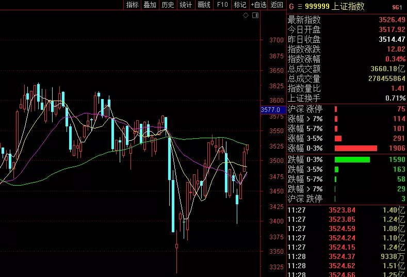Add to watchlist with +自选
The image size is (407, 277).
point(258,5)
